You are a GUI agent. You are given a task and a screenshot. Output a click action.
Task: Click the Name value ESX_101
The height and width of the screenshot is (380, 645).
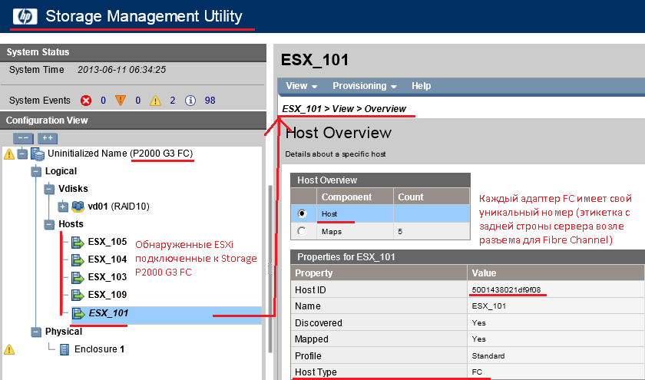point(488,306)
